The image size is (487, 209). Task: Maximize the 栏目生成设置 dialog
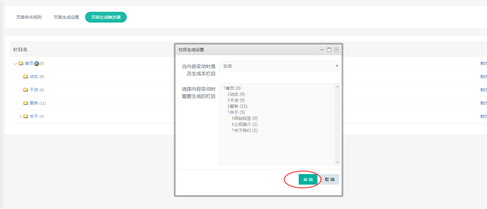[329, 50]
